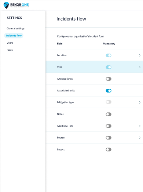
Task: Click the Location field label
Action: click(x=62, y=55)
